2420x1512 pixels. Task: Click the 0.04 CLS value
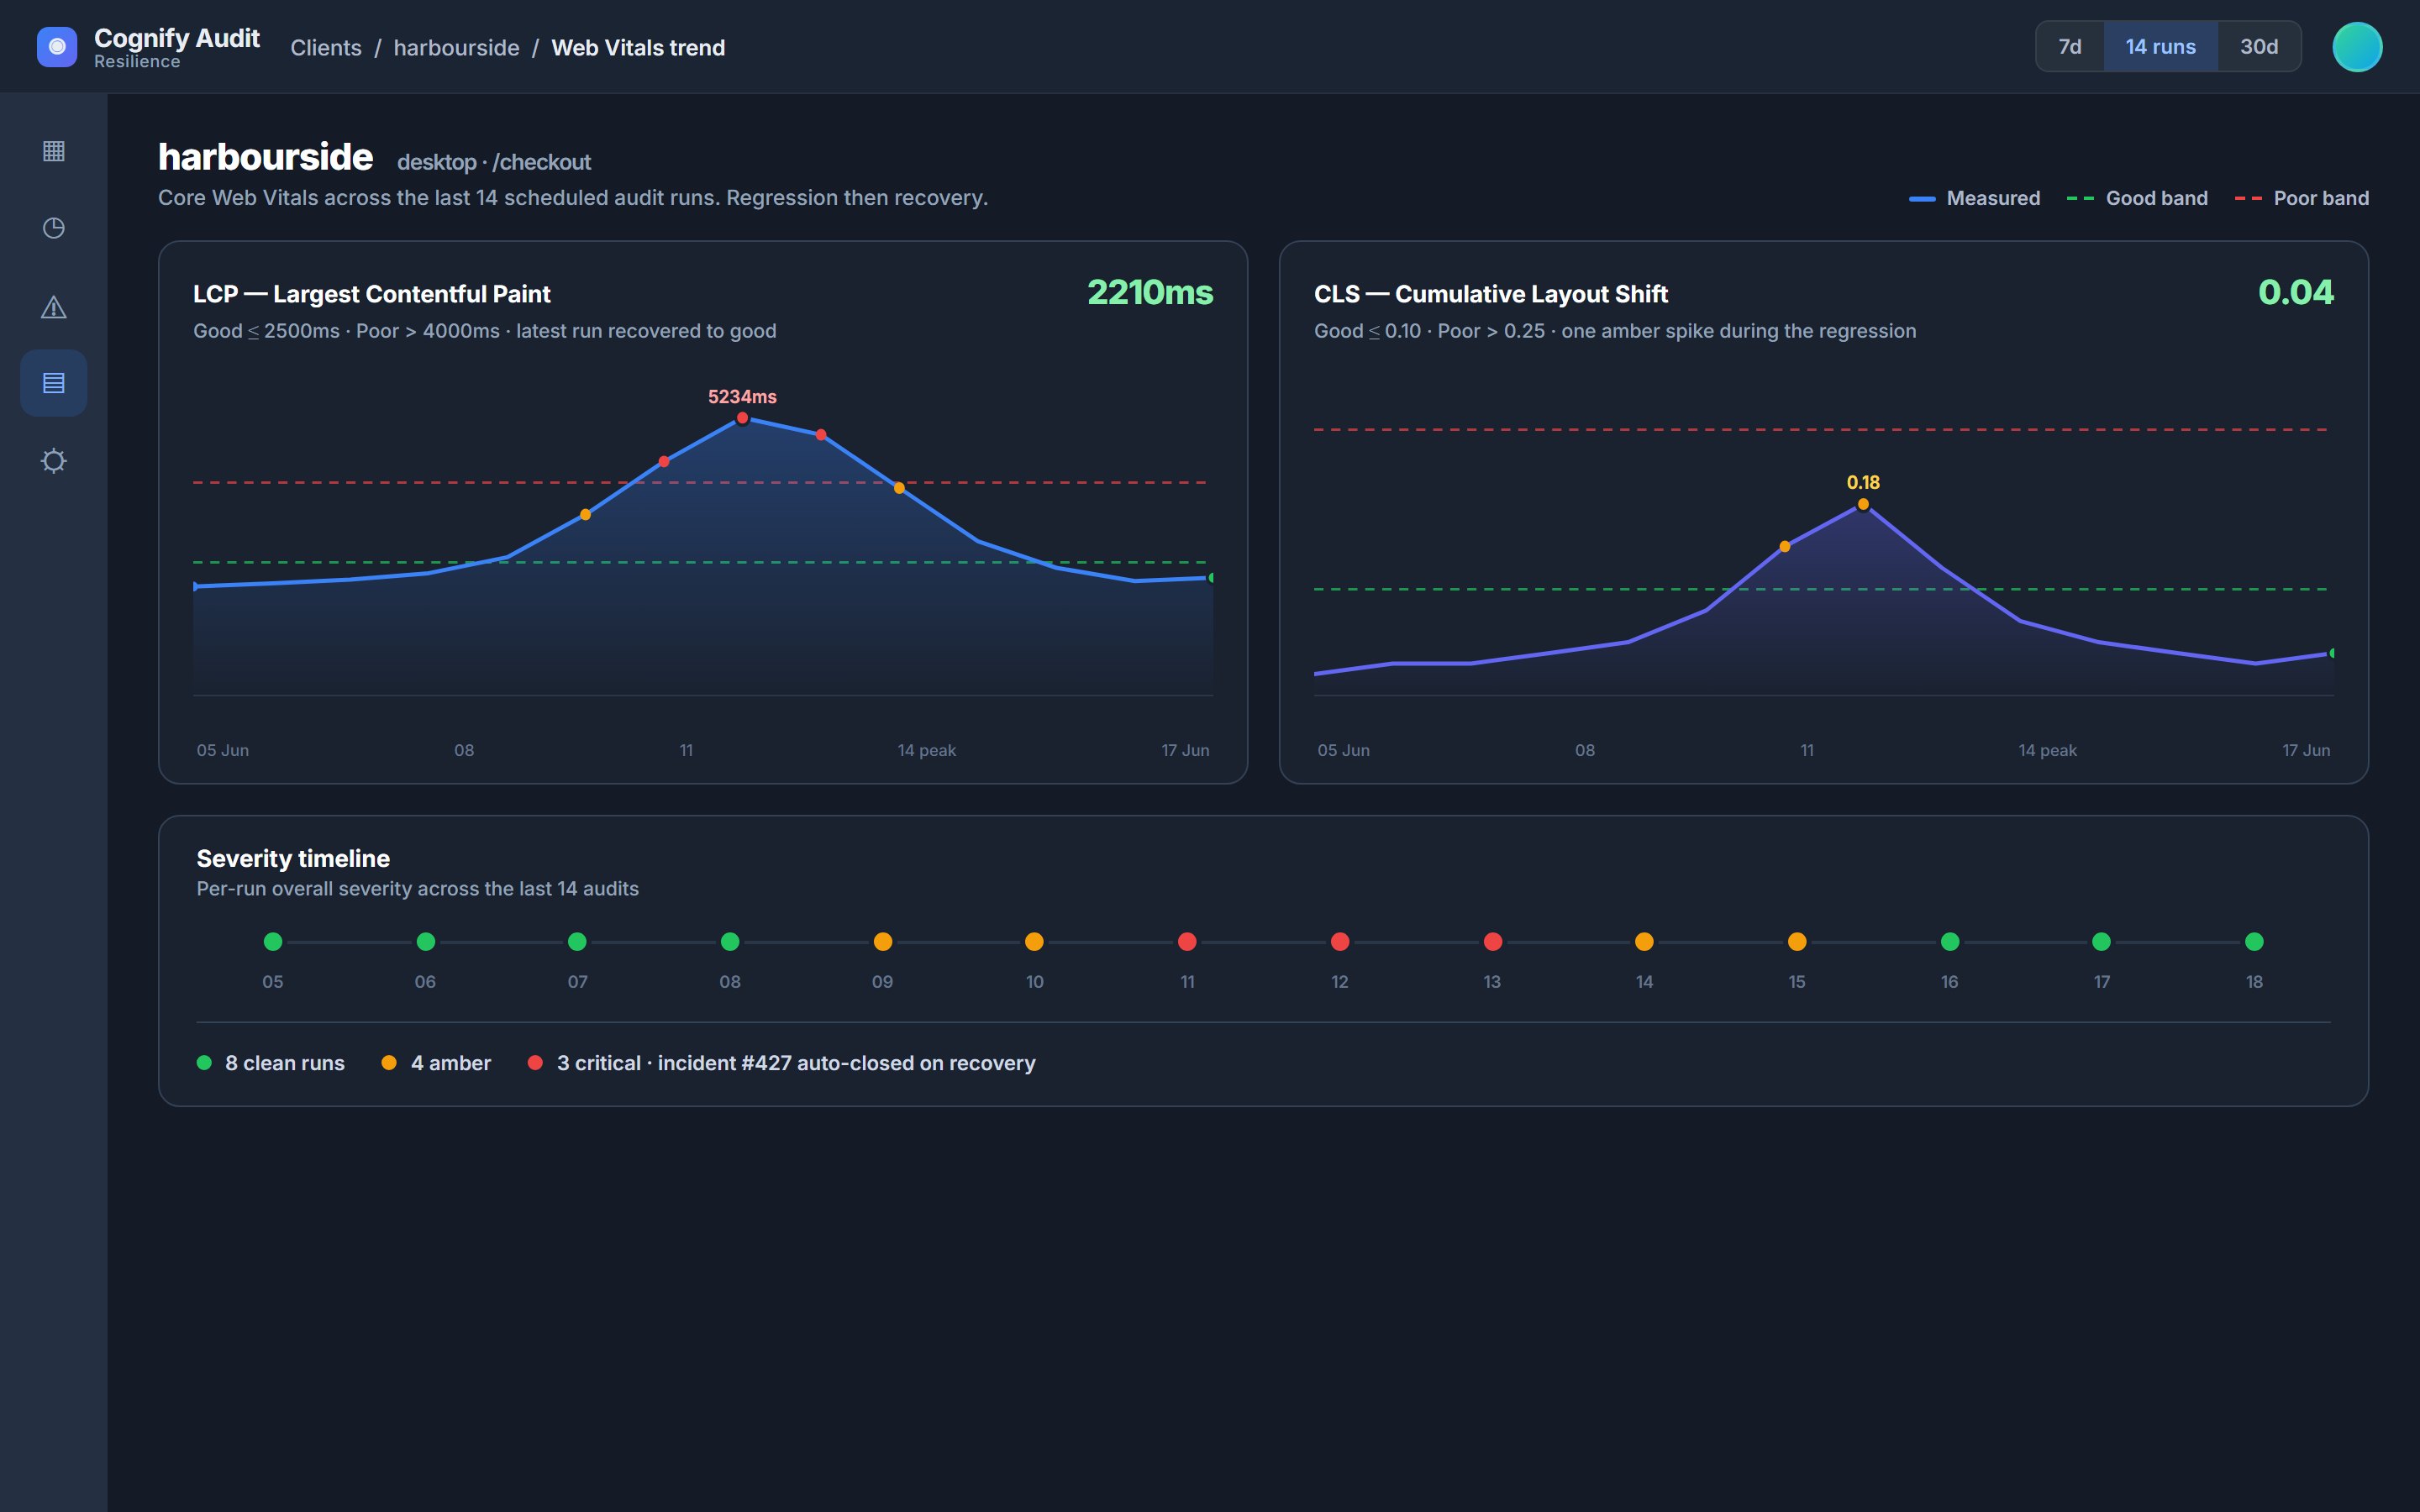click(x=2295, y=292)
